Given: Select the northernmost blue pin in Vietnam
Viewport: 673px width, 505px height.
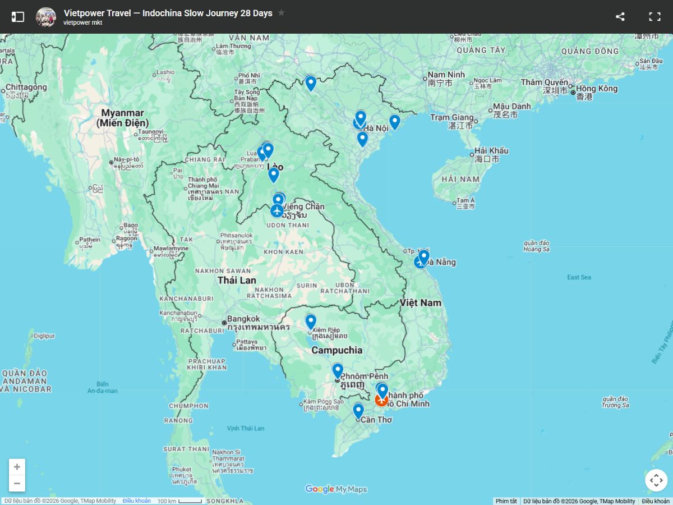Looking at the screenshot, I should click(x=311, y=84).
